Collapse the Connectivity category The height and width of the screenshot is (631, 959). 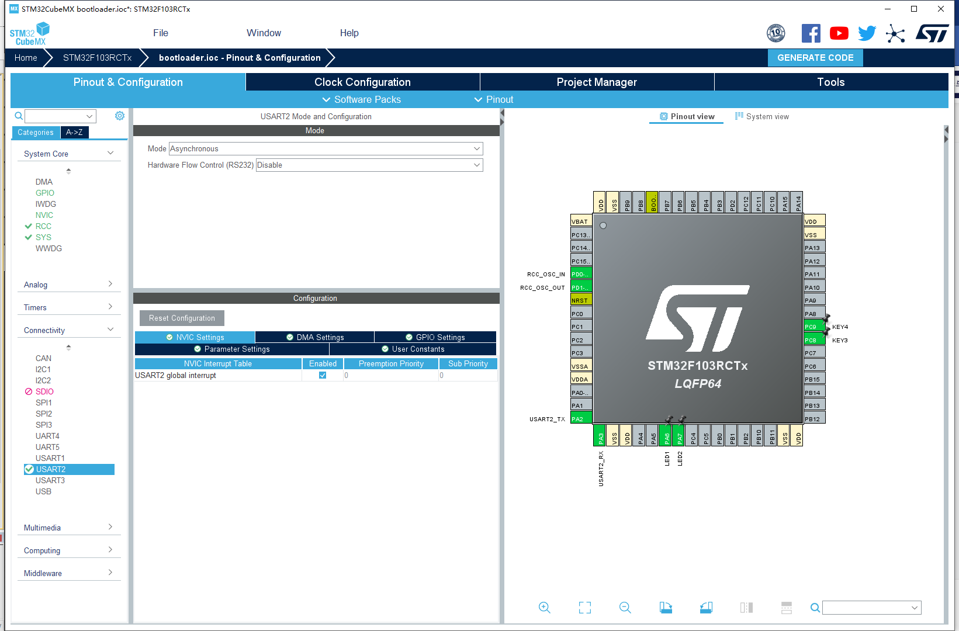[69, 330]
